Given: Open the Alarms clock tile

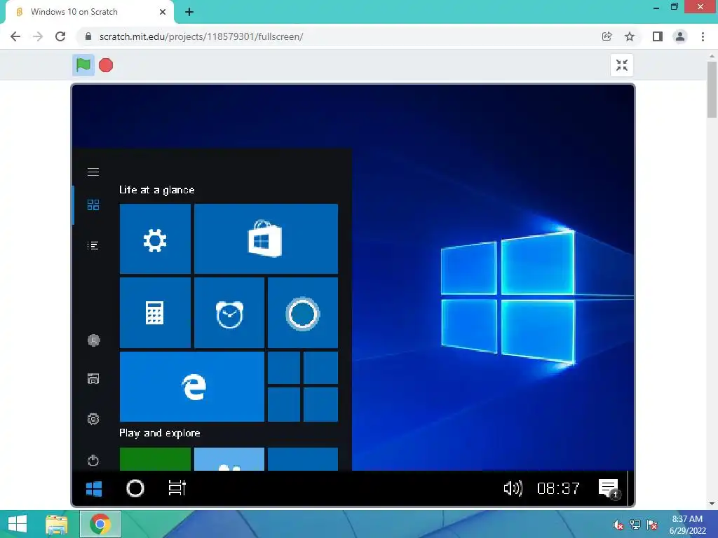Looking at the screenshot, I should tap(229, 313).
